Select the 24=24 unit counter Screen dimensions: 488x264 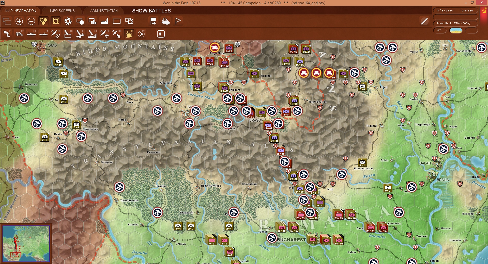click(x=371, y=228)
